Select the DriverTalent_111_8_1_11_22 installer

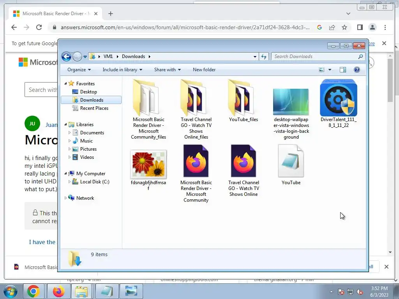pyautogui.click(x=339, y=104)
